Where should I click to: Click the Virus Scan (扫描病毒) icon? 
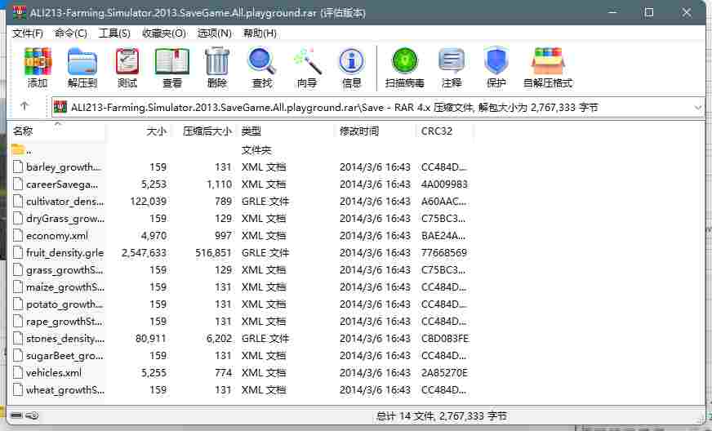pos(405,61)
